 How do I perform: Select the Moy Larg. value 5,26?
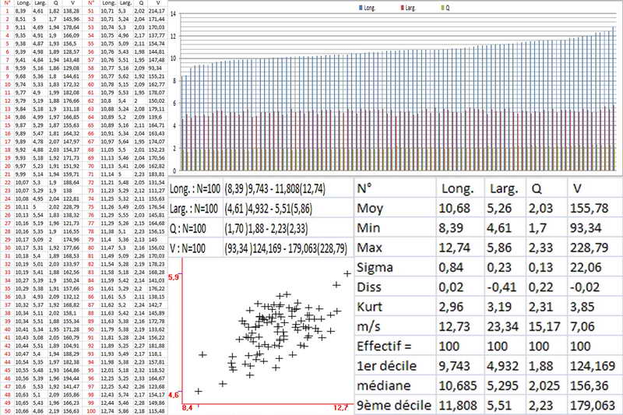(x=499, y=209)
